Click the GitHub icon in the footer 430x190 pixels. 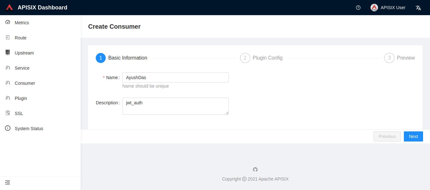[x=255, y=170]
